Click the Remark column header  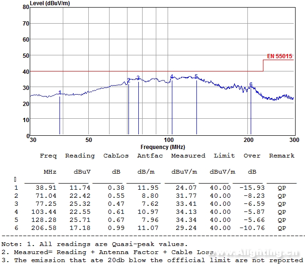point(282,156)
